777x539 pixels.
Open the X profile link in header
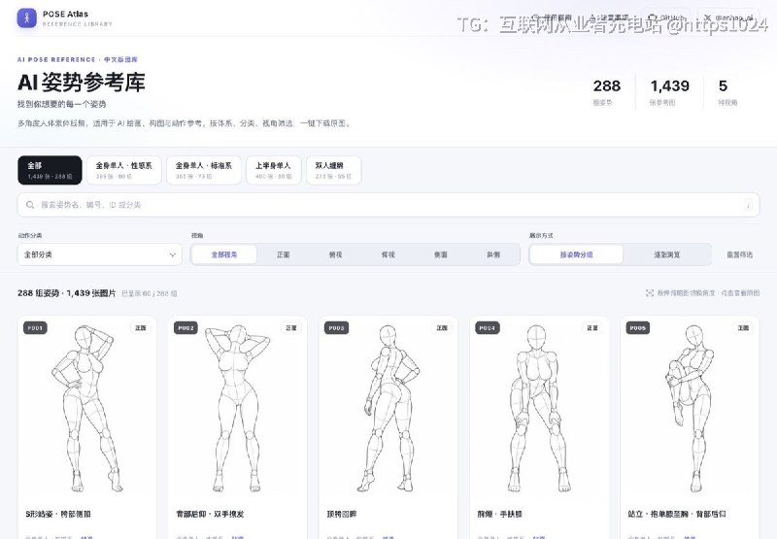728,17
